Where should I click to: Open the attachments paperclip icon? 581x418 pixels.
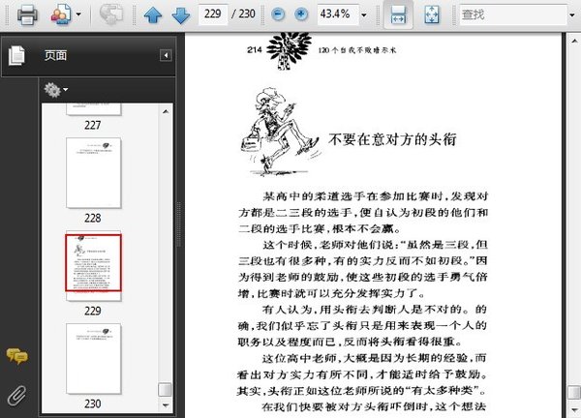17,396
